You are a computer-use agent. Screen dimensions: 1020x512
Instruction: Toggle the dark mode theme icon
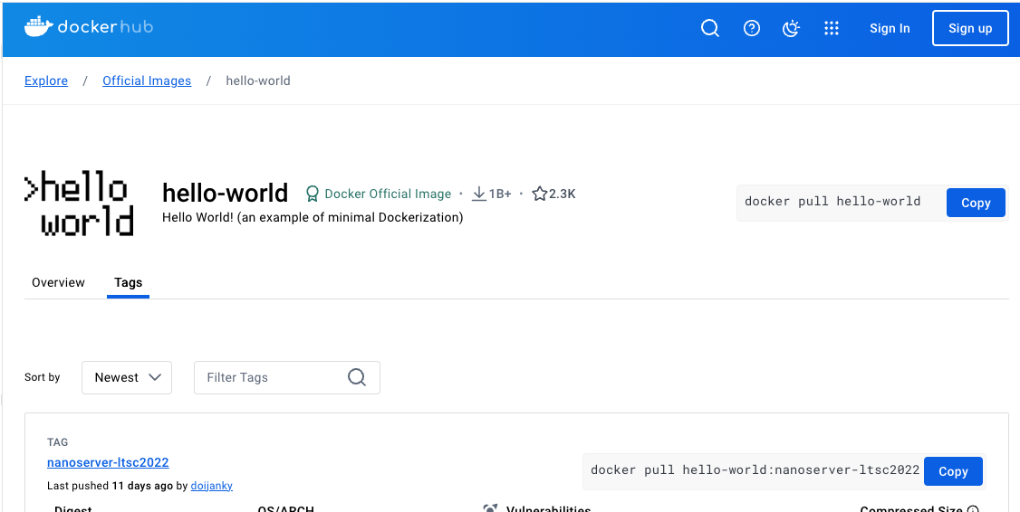[x=791, y=28]
